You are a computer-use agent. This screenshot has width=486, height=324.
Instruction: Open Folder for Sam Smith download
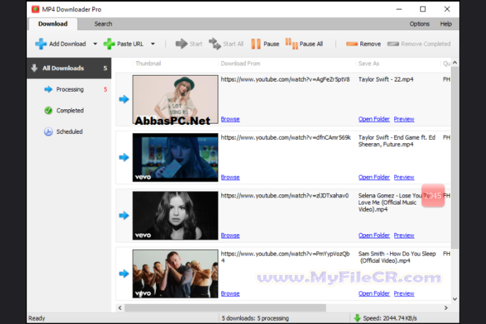tap(374, 294)
